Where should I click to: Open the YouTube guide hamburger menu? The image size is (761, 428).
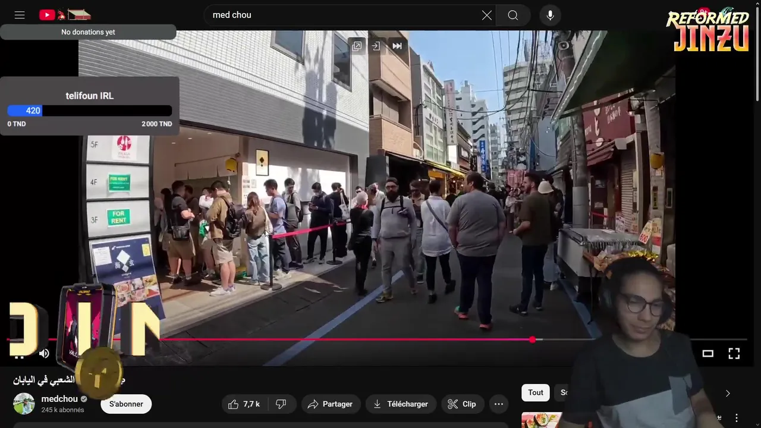pyautogui.click(x=20, y=15)
